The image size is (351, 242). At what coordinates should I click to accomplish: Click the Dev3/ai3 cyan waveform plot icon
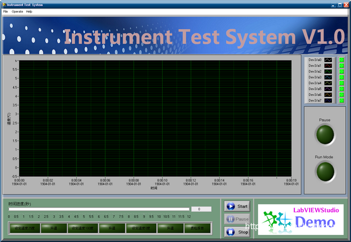[x=328, y=77]
